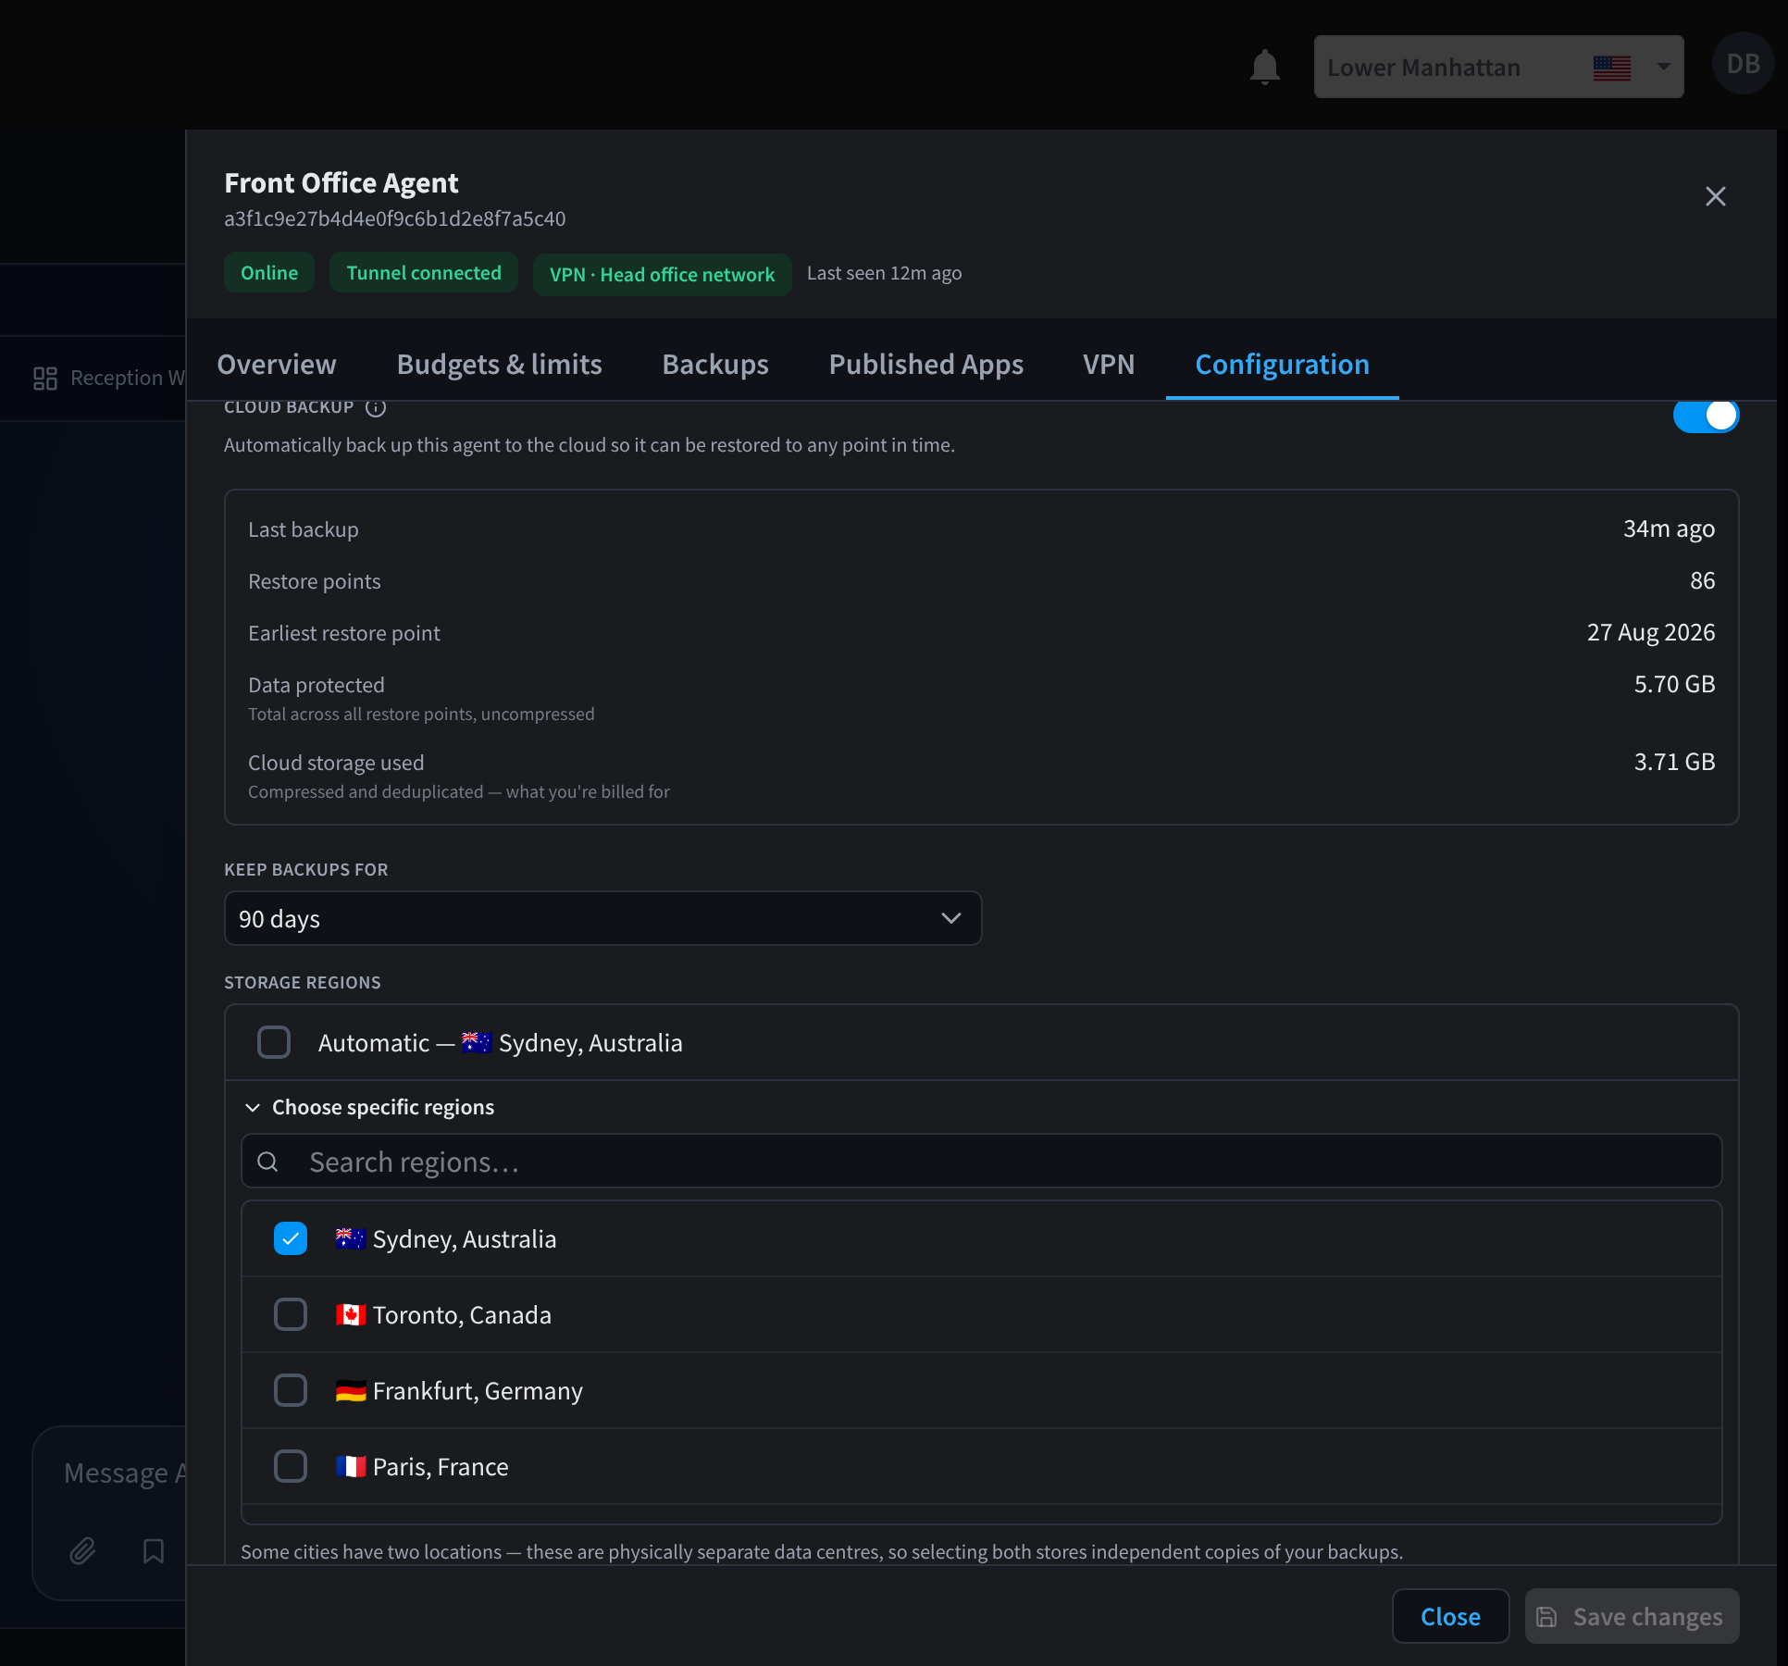Check the Automatic Sydney region option
This screenshot has width=1788, height=1666.
274,1042
